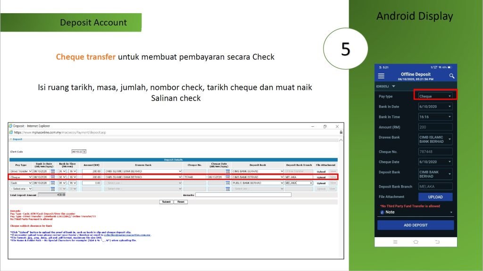The height and width of the screenshot is (271, 483).
Task: Open Cheque Date calendar icon in Cash row
Action: click(228, 183)
